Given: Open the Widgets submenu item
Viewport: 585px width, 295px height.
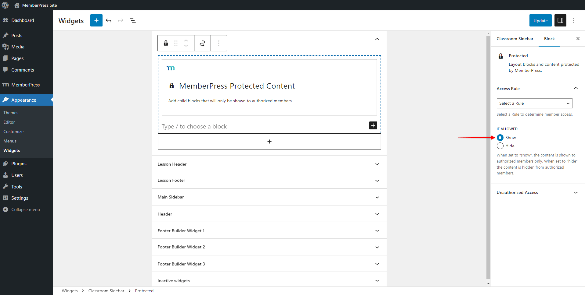Looking at the screenshot, I should (x=12, y=150).
